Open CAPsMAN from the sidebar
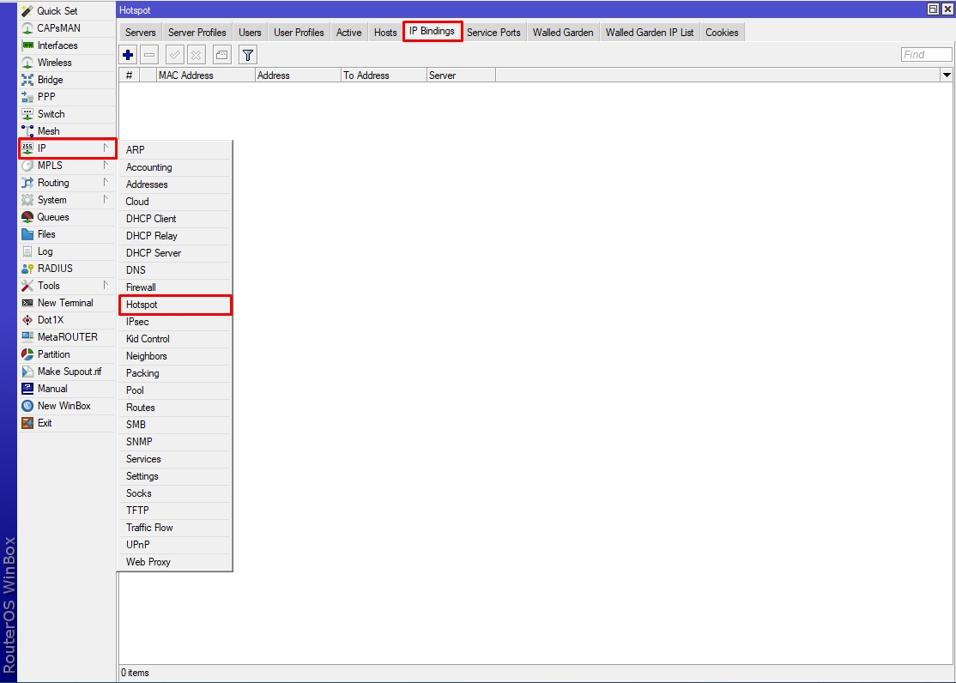This screenshot has width=956, height=683. [66, 28]
